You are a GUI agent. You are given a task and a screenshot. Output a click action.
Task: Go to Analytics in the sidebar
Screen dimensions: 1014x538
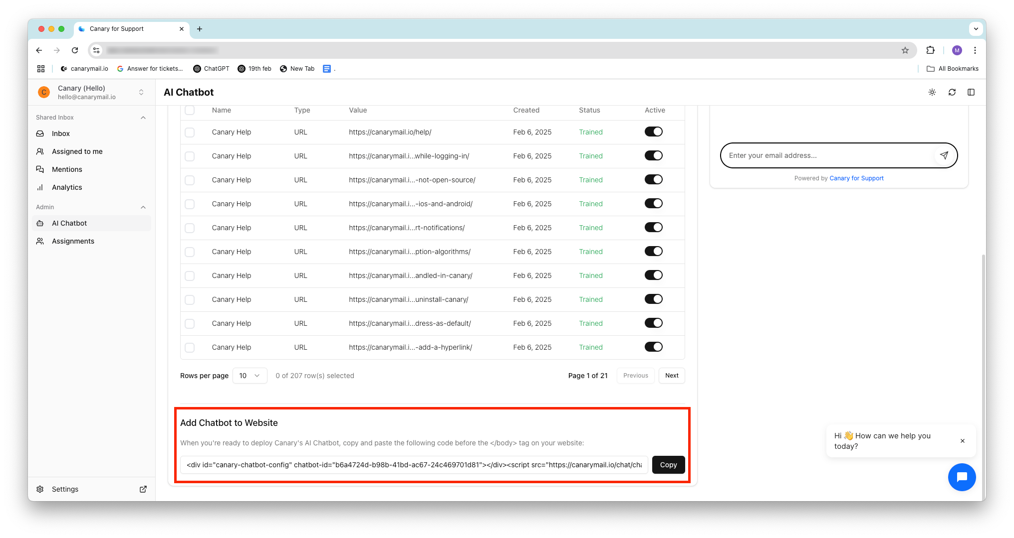tap(67, 187)
